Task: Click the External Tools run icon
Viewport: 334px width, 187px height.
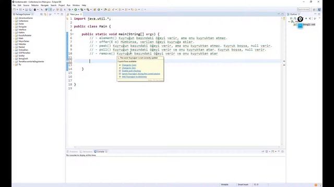Action: point(88,9)
